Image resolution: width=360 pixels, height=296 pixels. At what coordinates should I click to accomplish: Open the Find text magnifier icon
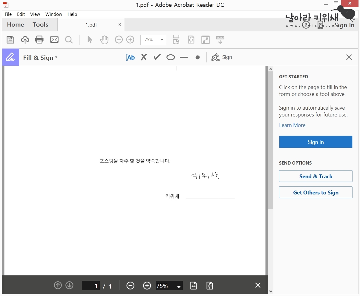[x=69, y=40]
